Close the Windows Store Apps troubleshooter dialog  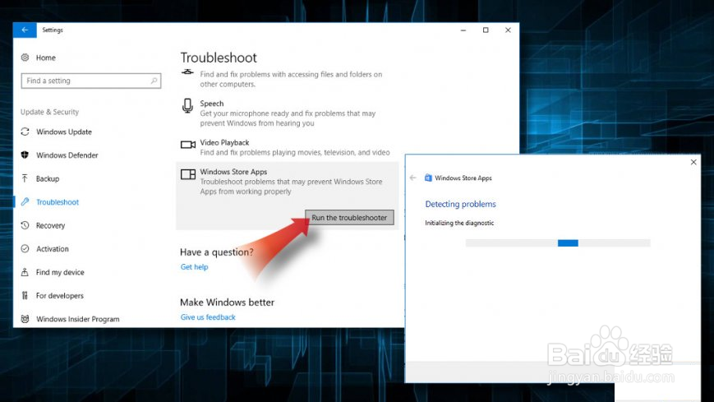(693, 162)
